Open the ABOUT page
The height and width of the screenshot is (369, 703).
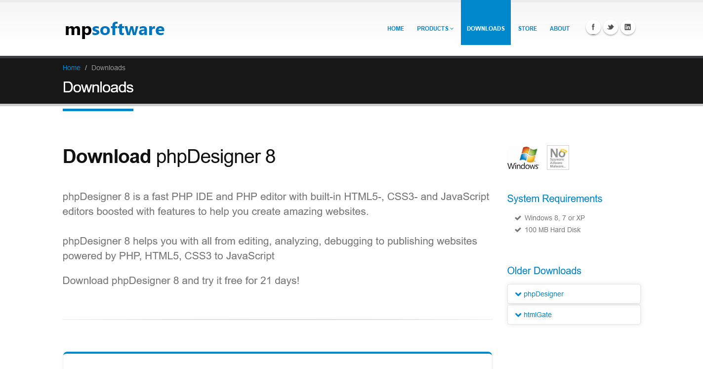559,28
